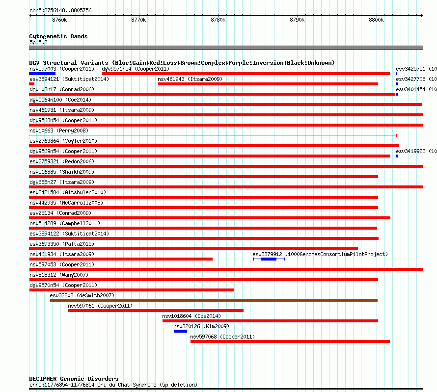Open esv2759321 (Redon2006) variant

point(62,161)
